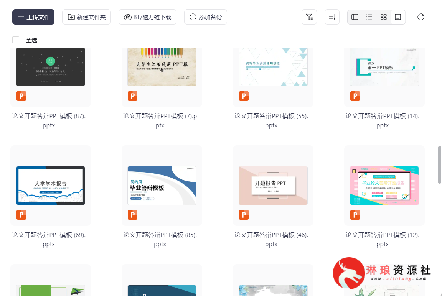Viewport: 442px width, 296px height.
Task: Refresh the file list
Action: point(421,17)
